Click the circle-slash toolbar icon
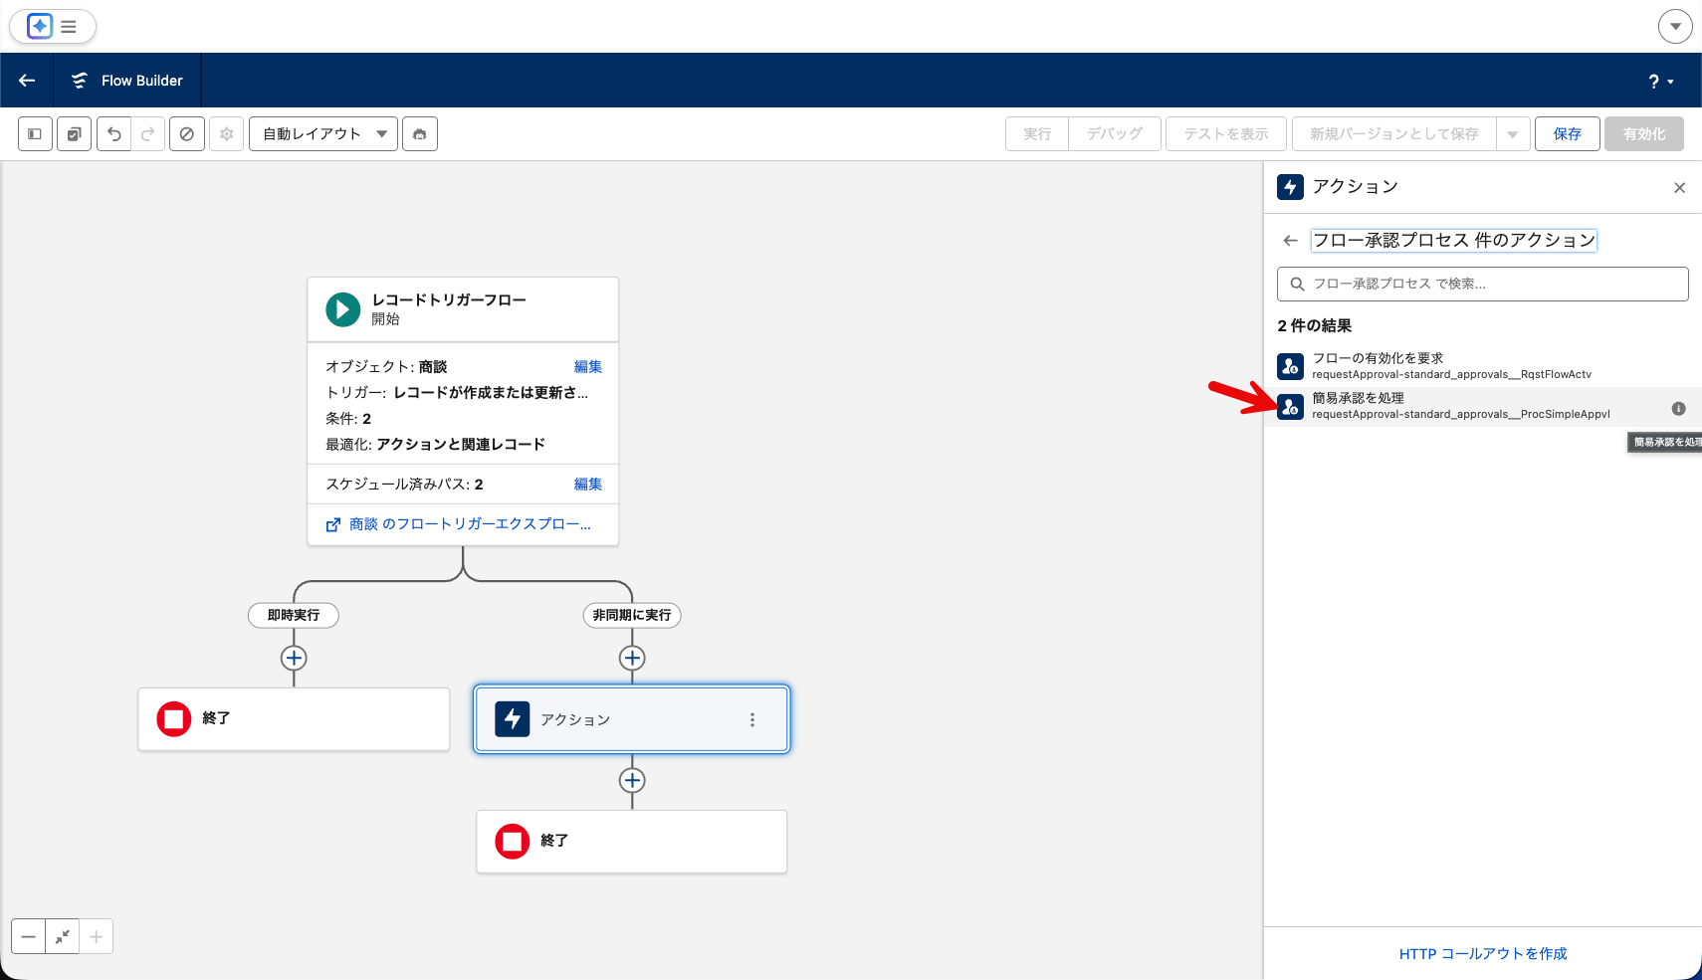This screenshot has width=1702, height=980. coord(187,133)
